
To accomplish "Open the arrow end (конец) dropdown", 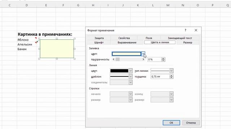I will 171,94.
